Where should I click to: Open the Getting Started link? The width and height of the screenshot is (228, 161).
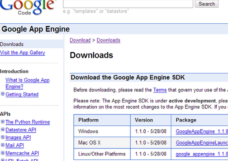(22, 94)
